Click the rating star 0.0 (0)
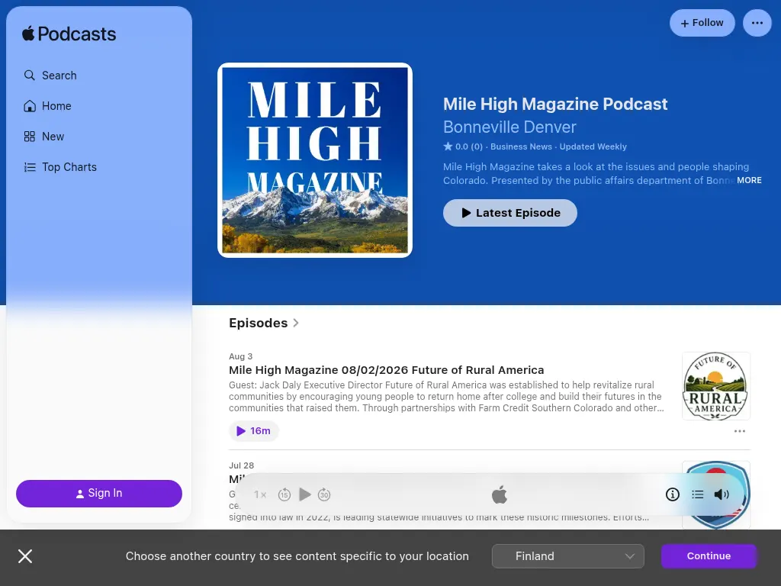 point(463,146)
